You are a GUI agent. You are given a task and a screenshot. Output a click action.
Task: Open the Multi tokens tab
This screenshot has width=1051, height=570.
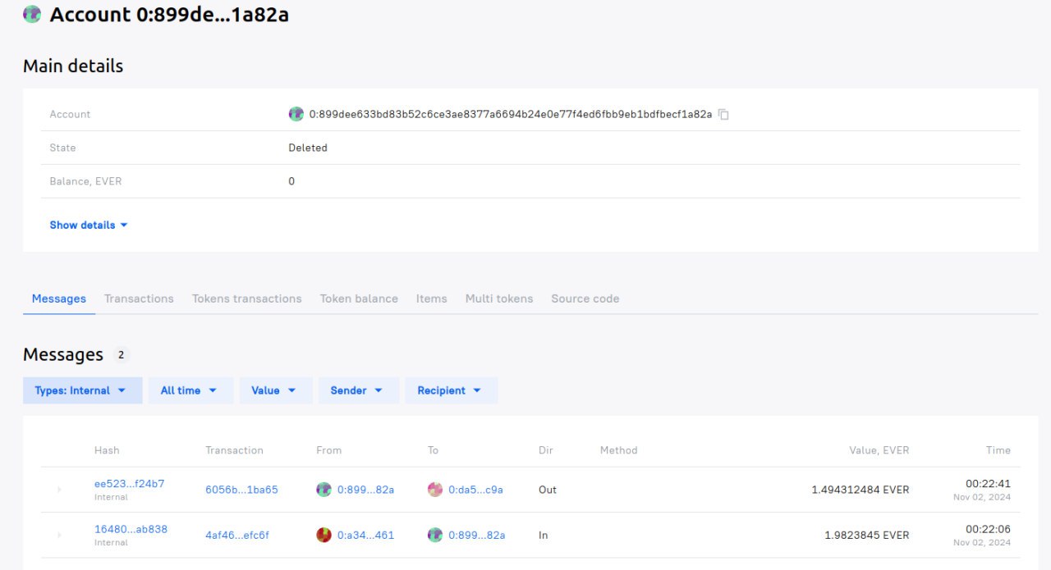pos(498,299)
